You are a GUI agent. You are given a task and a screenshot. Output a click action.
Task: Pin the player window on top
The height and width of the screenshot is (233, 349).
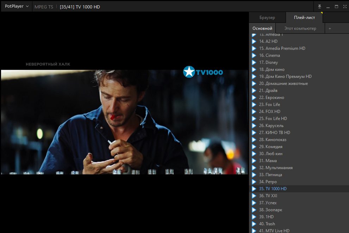coord(319,7)
